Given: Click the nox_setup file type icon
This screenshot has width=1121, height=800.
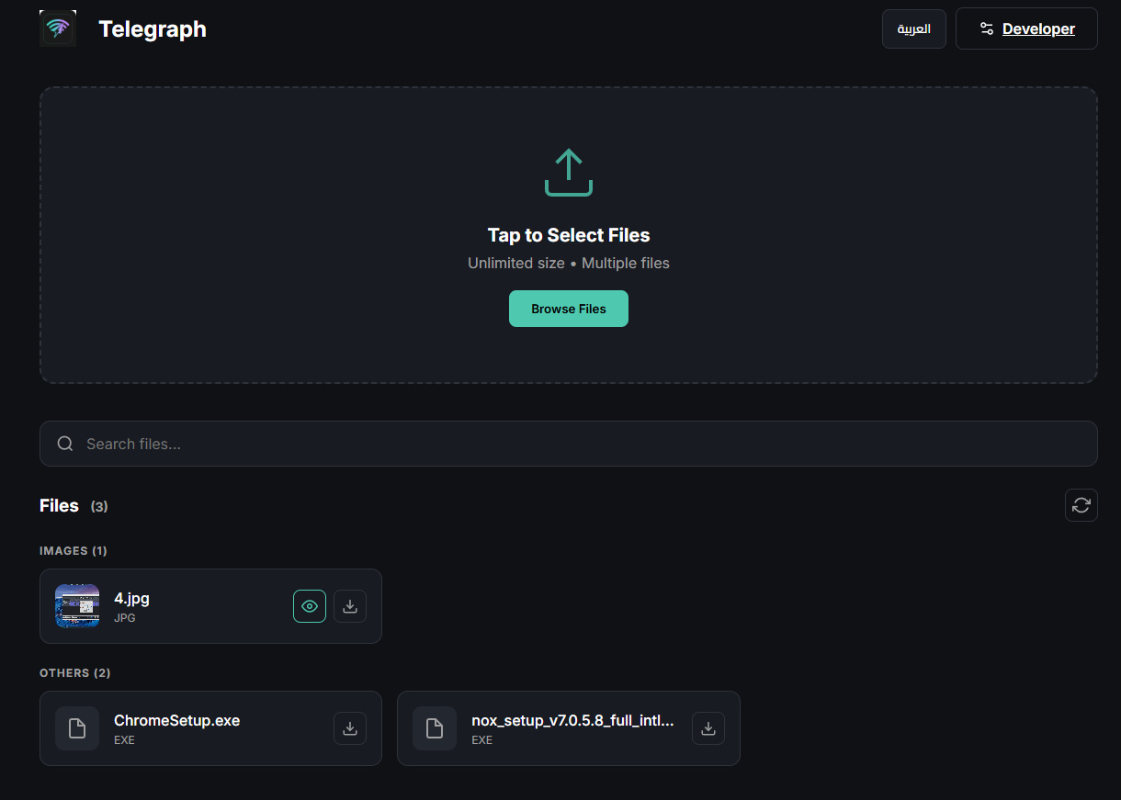Looking at the screenshot, I should (x=435, y=728).
